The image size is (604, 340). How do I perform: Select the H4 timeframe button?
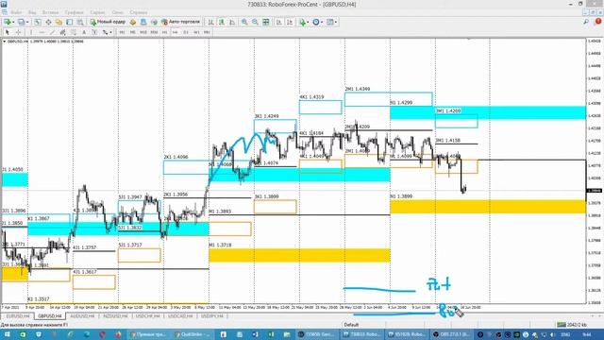tap(175, 32)
